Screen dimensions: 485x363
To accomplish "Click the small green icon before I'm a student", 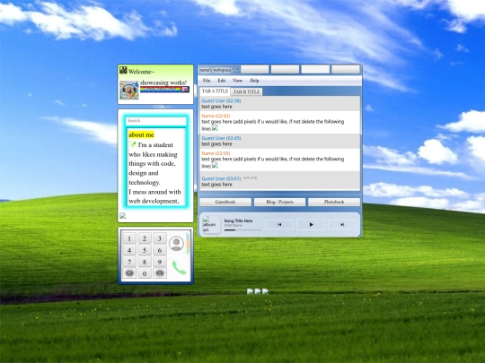I will pyautogui.click(x=133, y=143).
